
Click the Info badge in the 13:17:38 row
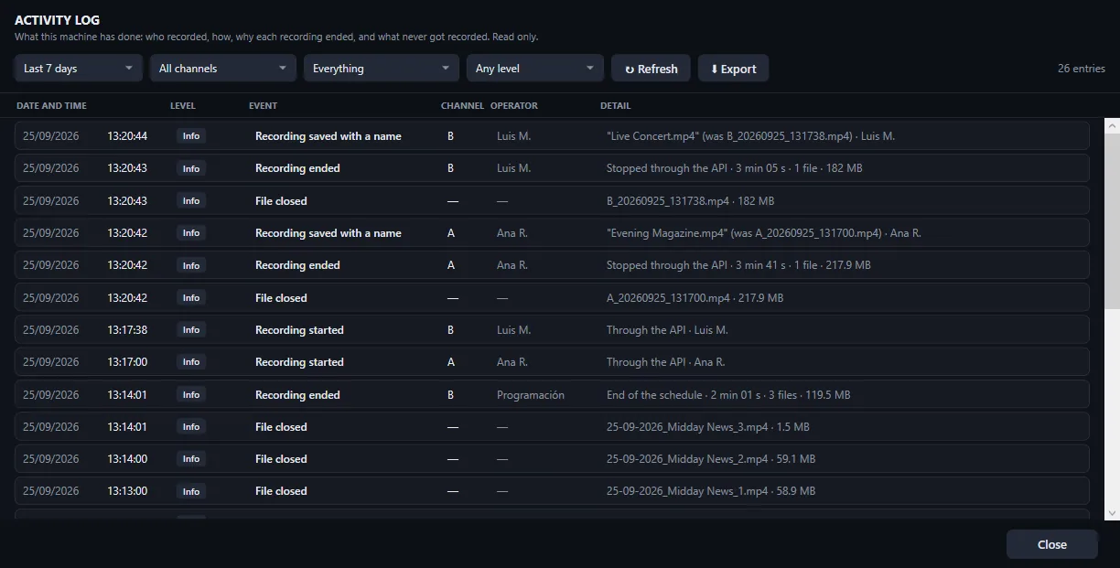tap(191, 330)
